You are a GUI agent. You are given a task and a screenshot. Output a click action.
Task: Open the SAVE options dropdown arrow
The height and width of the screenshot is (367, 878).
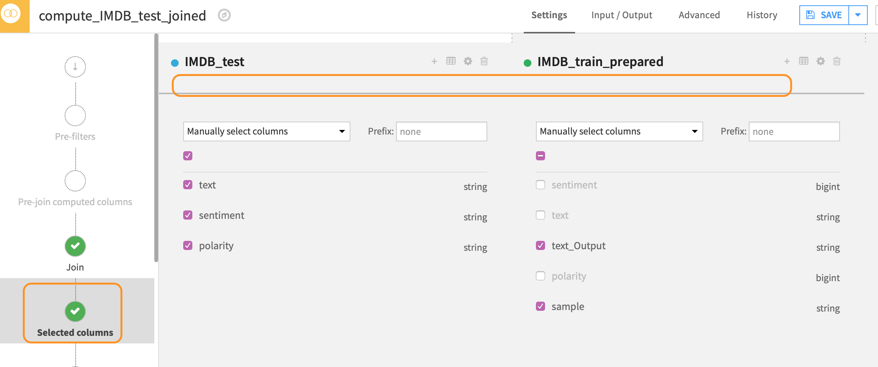[x=858, y=15]
